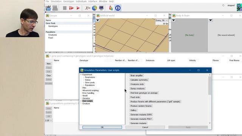242x136 pixels.
Task: Click New button in gene pool window
Action: 49,64
